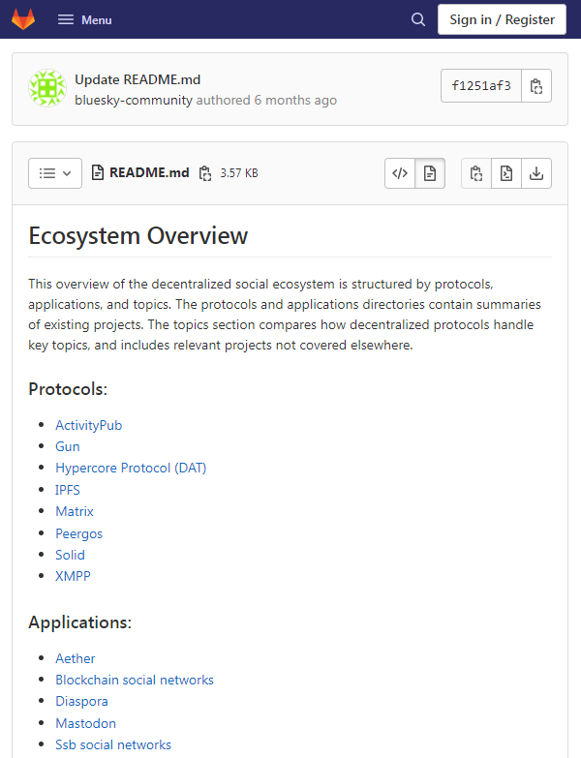Open the ActivityPub link
This screenshot has height=758, width=581.
click(88, 425)
